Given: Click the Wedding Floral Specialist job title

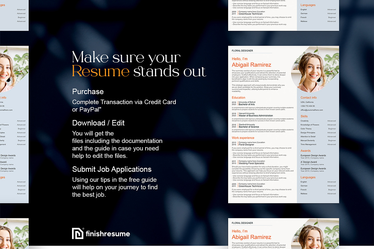Looking at the screenshot, I should (252, 163).
